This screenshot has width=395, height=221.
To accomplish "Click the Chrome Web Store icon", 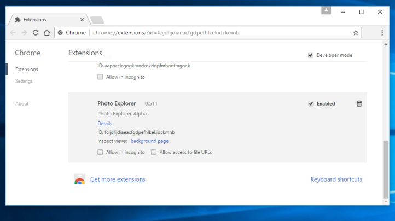I will point(80,179).
